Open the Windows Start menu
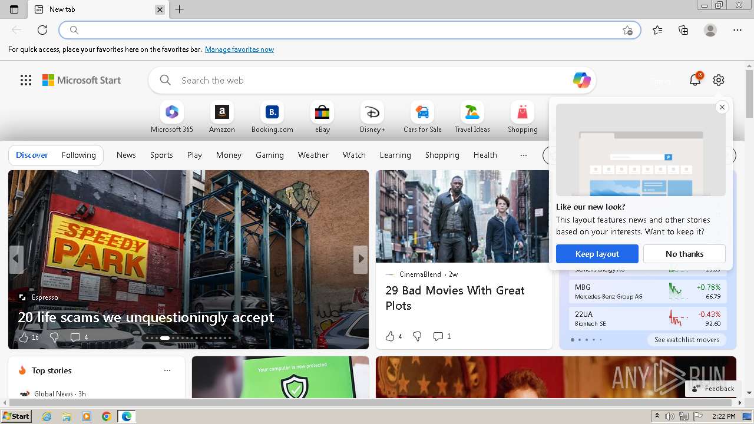 point(16,416)
